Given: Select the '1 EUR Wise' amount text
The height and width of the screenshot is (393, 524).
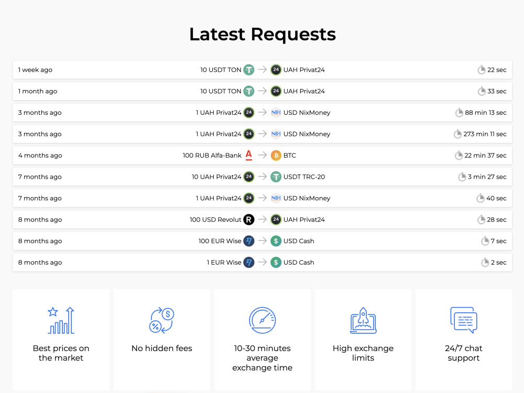Looking at the screenshot, I should pos(224,263).
